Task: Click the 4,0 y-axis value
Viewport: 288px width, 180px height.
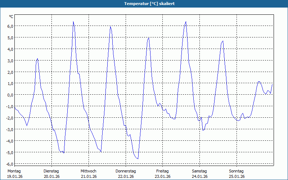Action: point(10,49)
